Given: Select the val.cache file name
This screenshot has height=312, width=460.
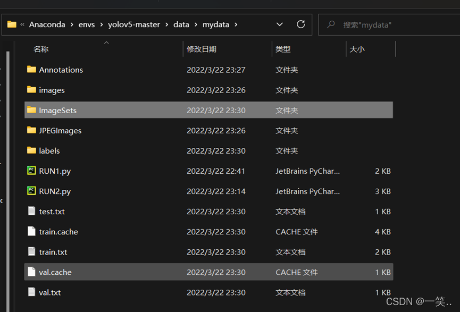Looking at the screenshot, I should coord(55,272).
